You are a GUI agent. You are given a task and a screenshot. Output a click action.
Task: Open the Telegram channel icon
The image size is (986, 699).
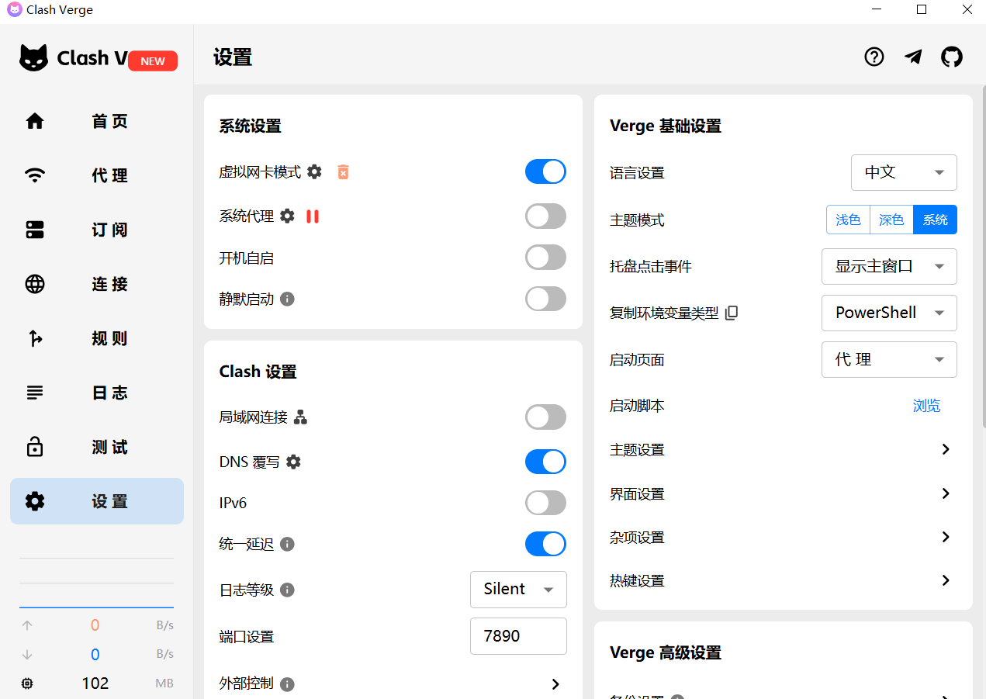[913, 57]
